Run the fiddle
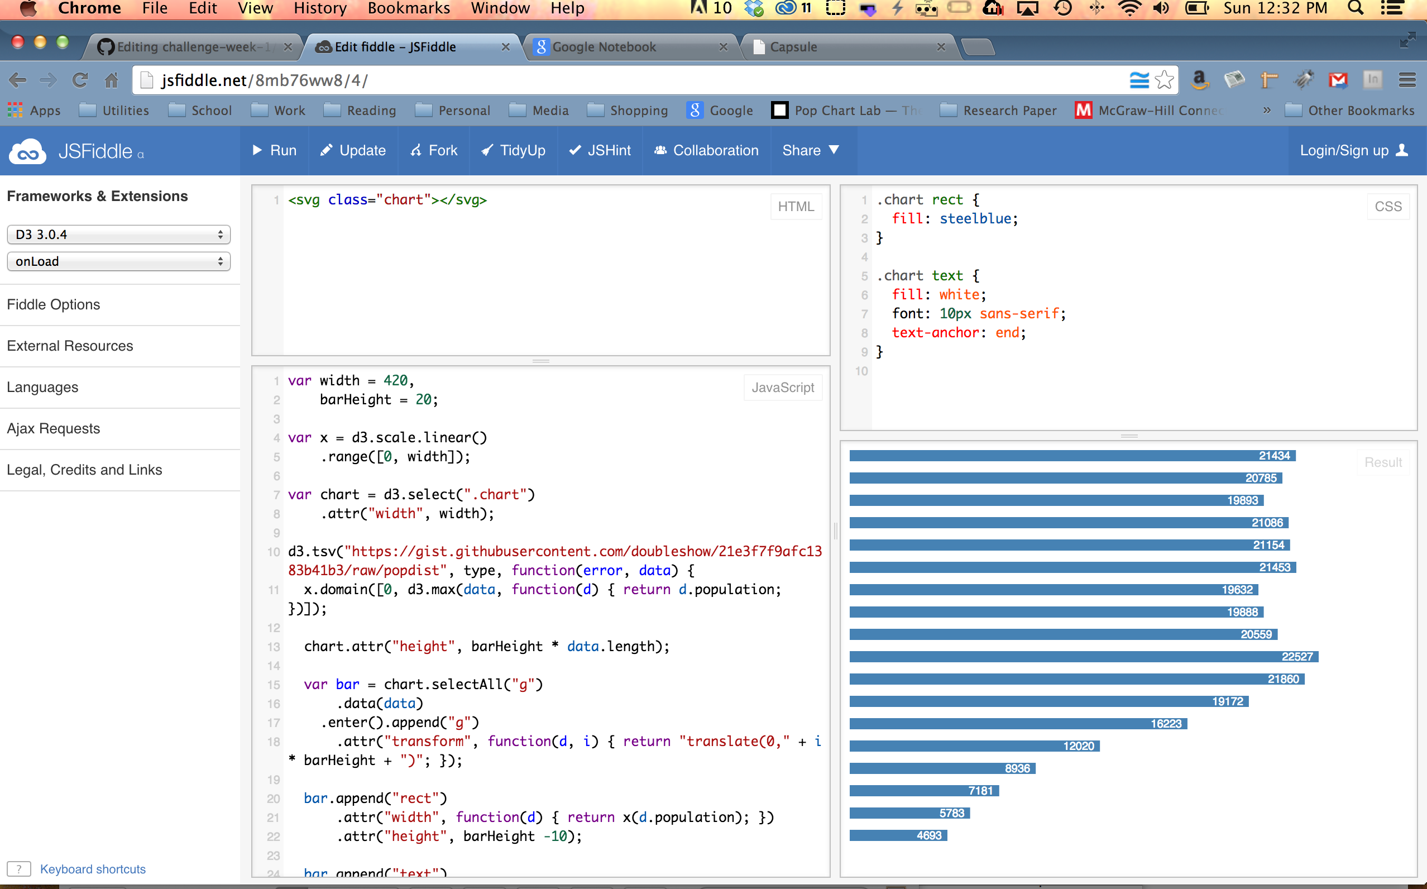The height and width of the screenshot is (889, 1427). point(274,151)
